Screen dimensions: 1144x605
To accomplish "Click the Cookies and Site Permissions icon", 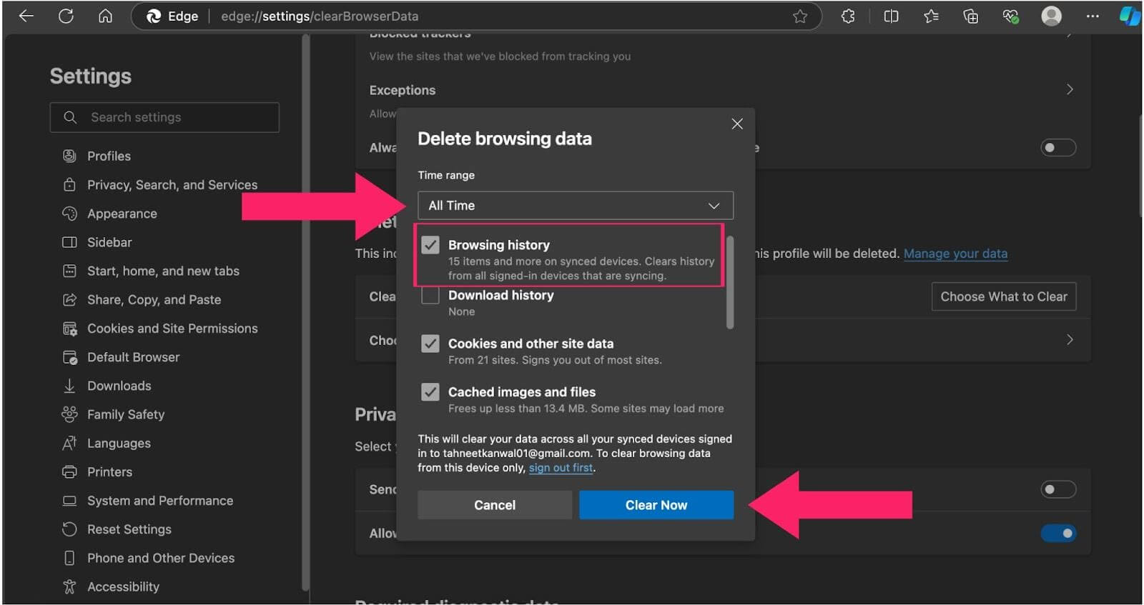I will [69, 329].
